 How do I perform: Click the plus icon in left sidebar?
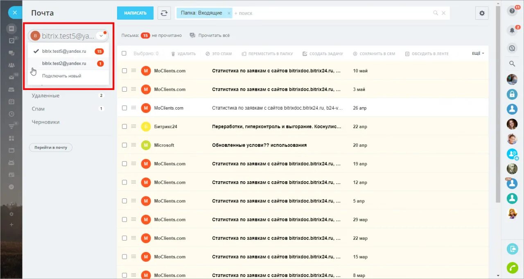[x=11, y=225]
